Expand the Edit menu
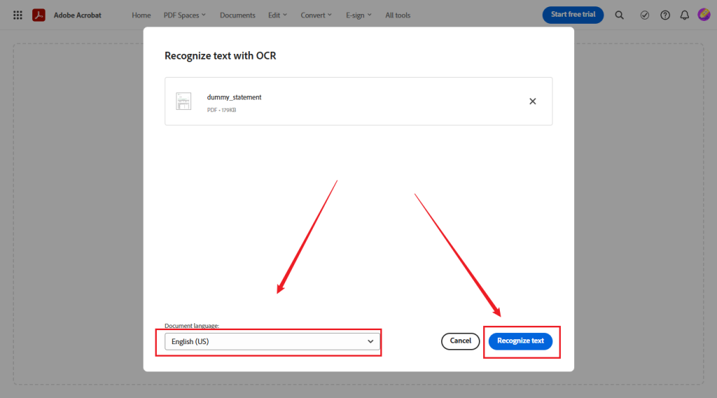Image resolution: width=717 pixels, height=398 pixels. point(277,15)
